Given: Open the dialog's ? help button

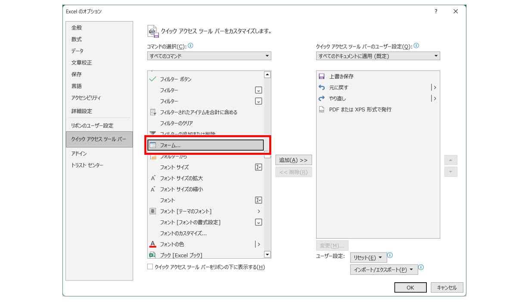Looking at the screenshot, I should [x=436, y=12].
